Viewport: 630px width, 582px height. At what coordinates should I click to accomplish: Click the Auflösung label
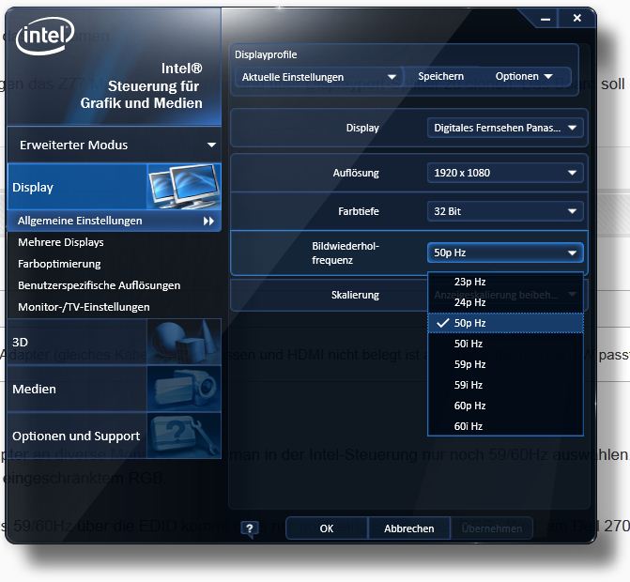356,173
